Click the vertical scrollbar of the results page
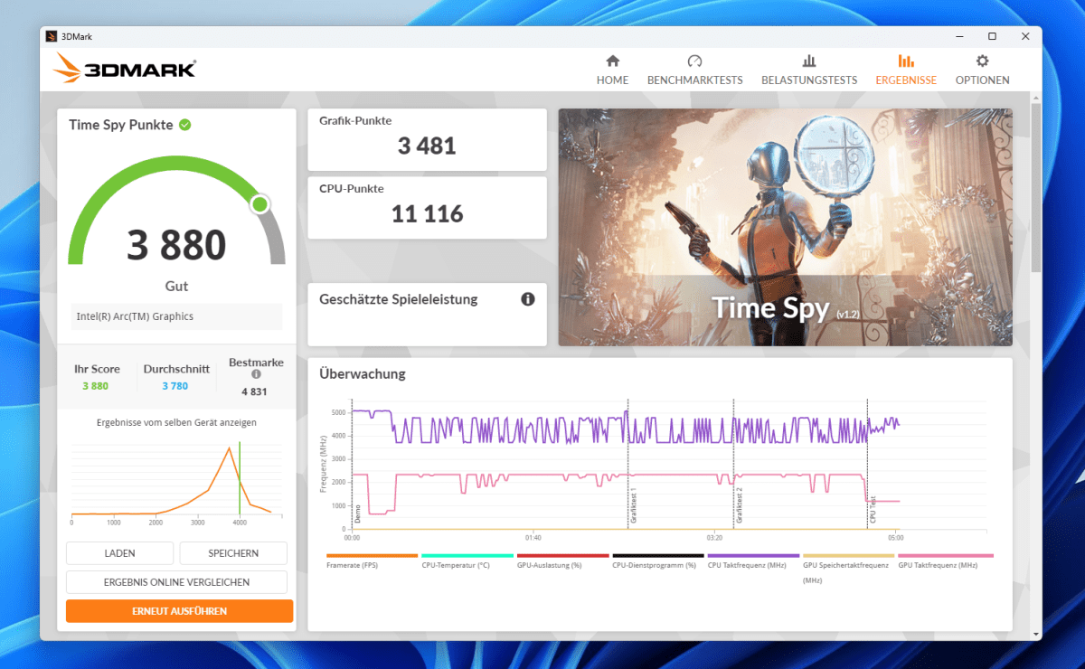Viewport: 1085px width, 669px height. [1035, 188]
